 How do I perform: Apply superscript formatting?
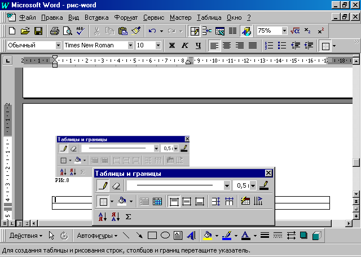pos(321,31)
